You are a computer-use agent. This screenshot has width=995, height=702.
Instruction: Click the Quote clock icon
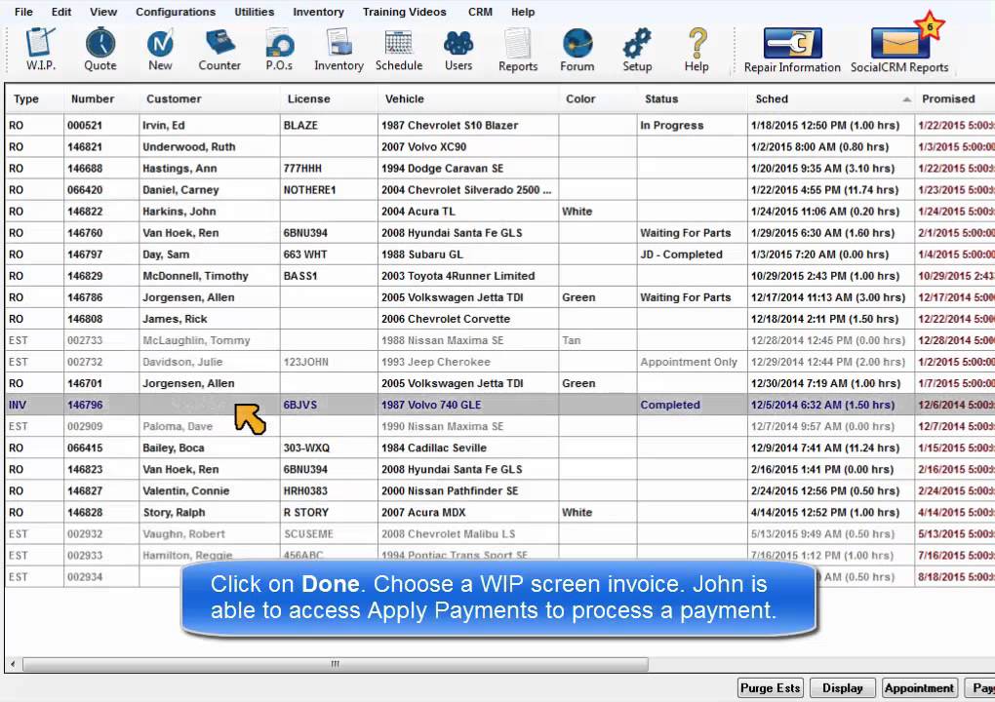tap(99, 49)
